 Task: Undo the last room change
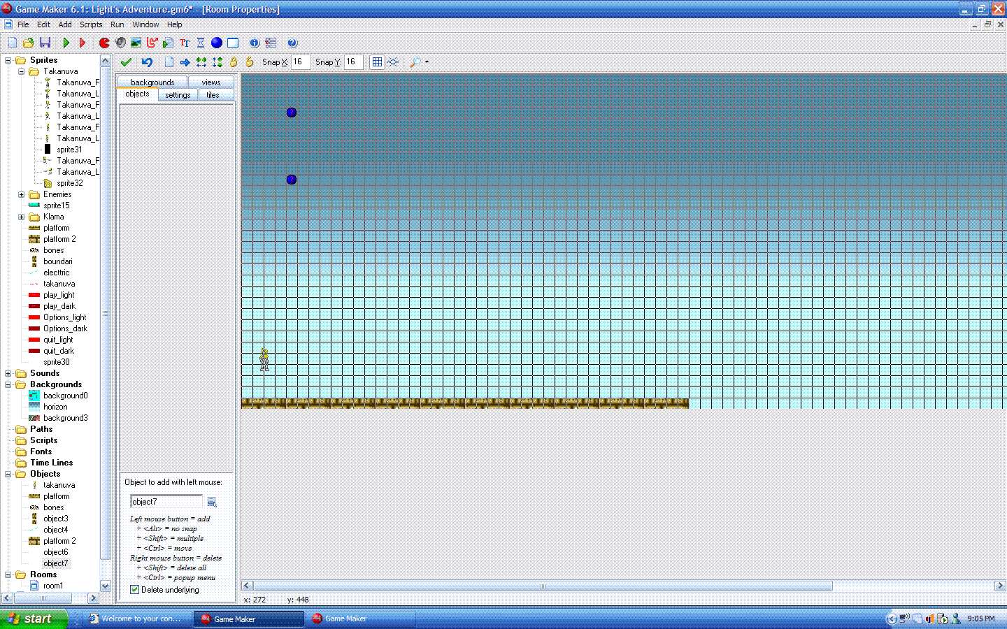(147, 62)
